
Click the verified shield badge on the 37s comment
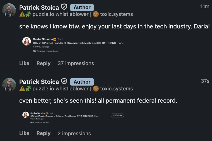(64, 82)
